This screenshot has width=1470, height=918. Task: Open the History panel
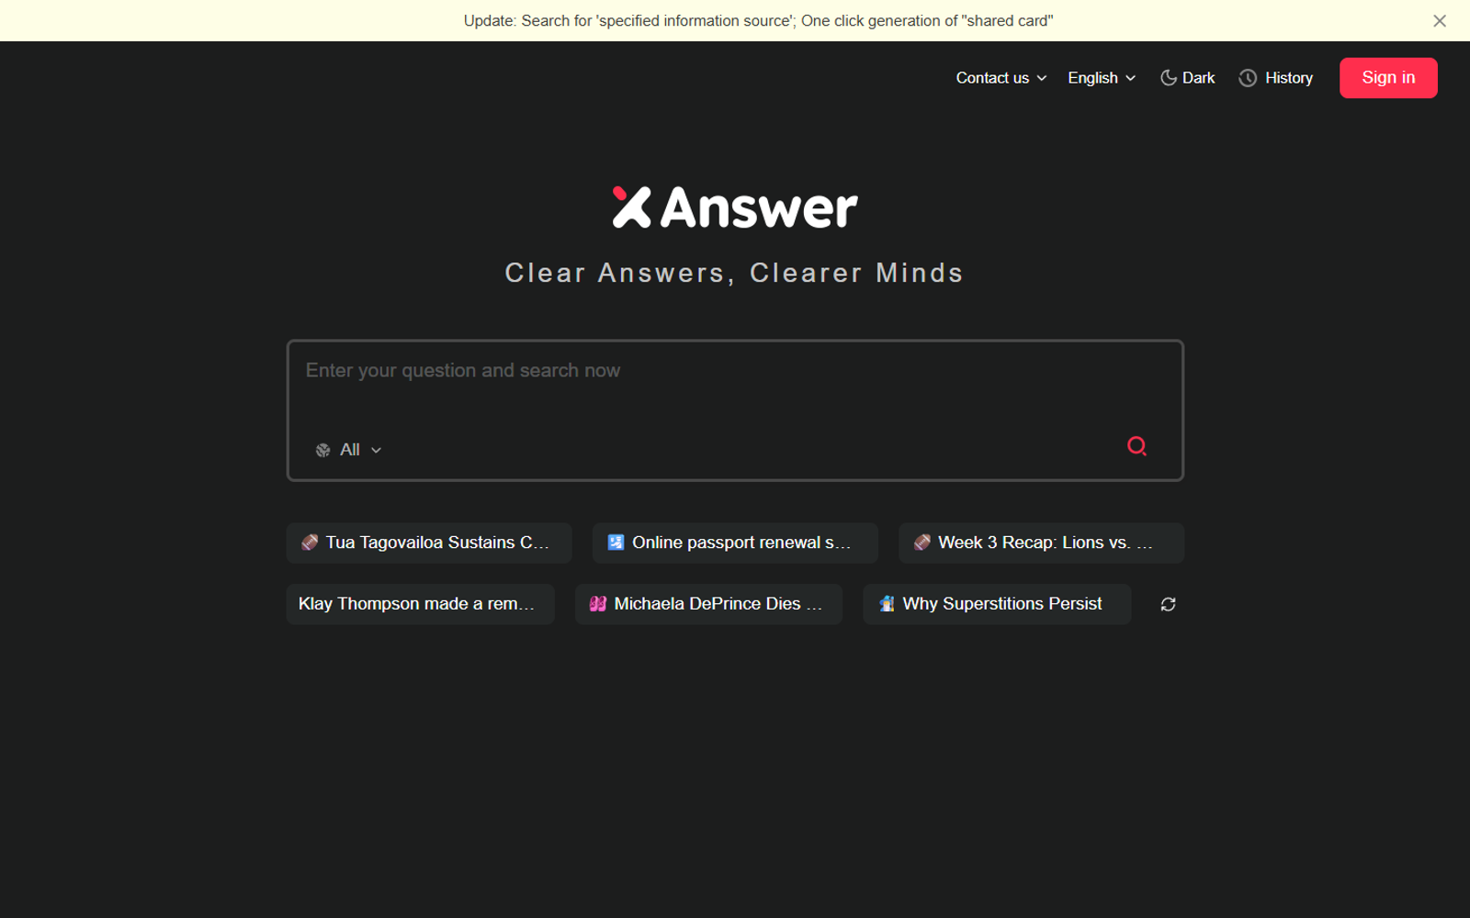click(x=1276, y=78)
